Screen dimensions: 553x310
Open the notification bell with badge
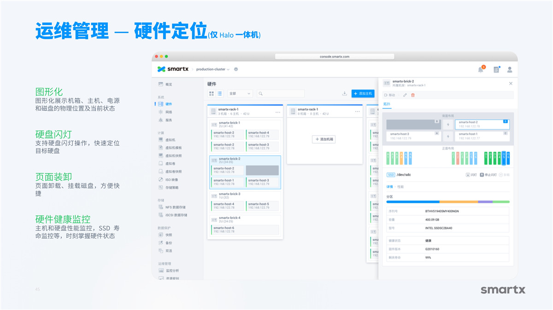(x=481, y=69)
